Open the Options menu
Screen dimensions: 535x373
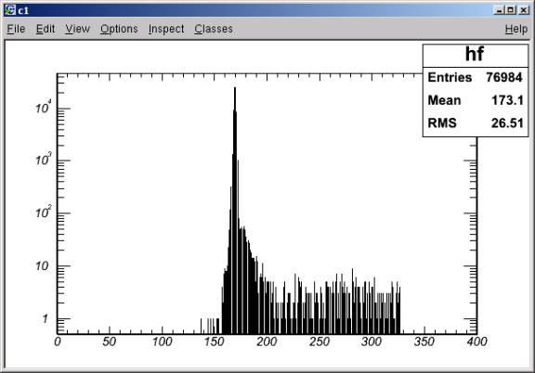tap(119, 29)
